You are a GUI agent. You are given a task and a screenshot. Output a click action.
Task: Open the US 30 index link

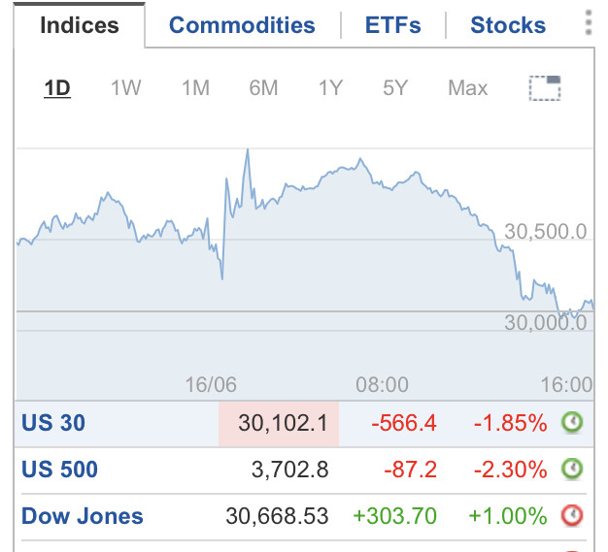click(x=53, y=423)
